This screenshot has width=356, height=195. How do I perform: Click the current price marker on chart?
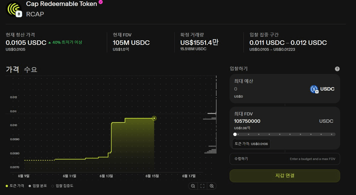coord(154,118)
